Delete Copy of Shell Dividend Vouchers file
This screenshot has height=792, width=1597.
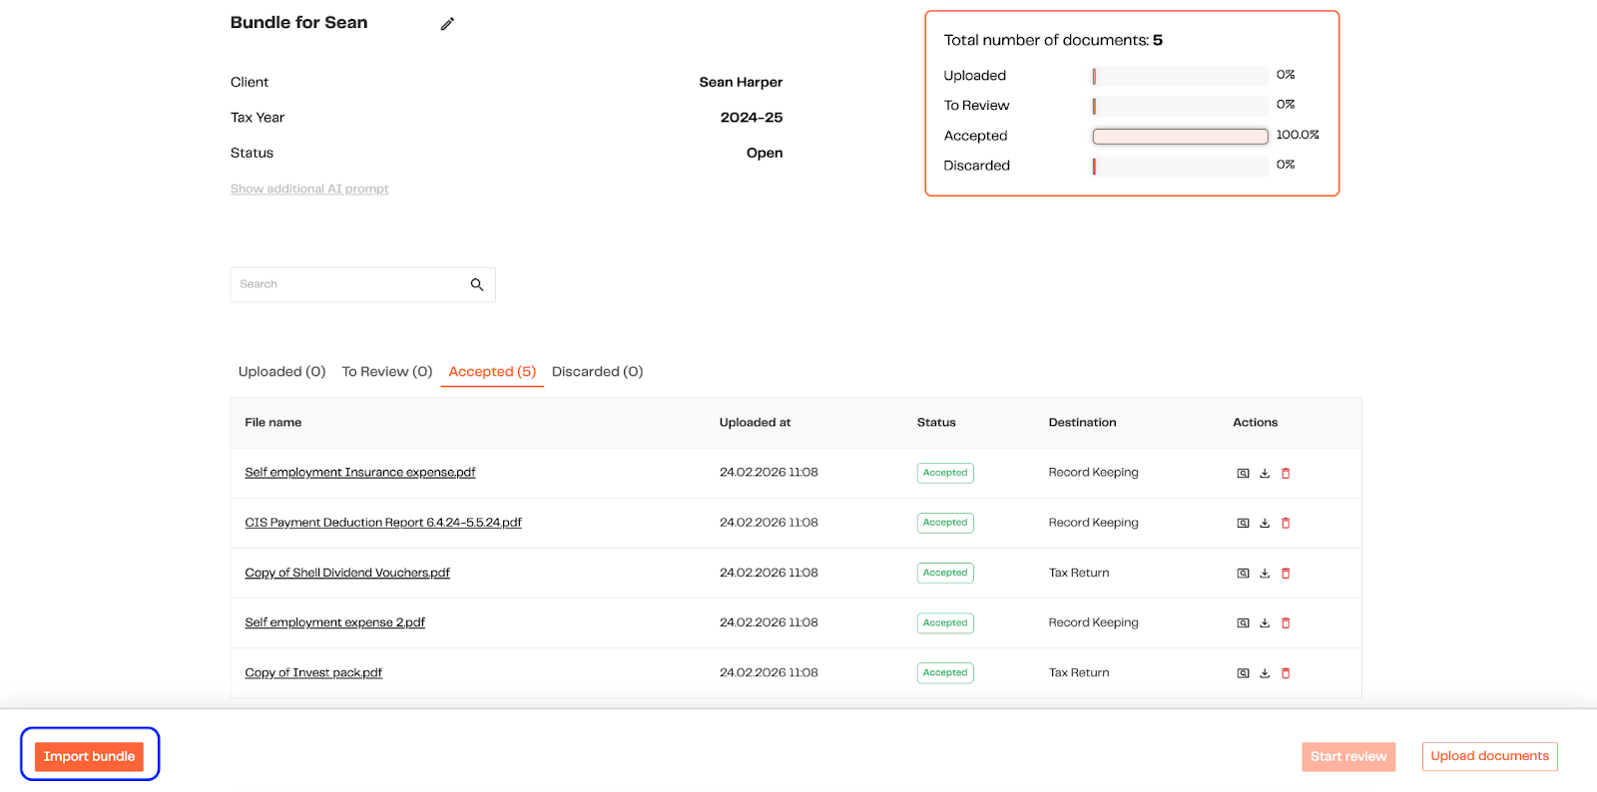[1286, 574]
